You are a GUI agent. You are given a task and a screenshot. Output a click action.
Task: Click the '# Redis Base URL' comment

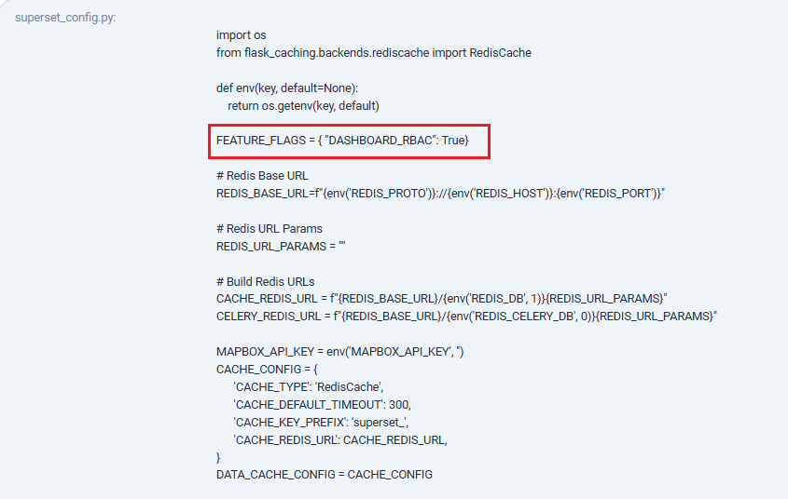coord(262,176)
